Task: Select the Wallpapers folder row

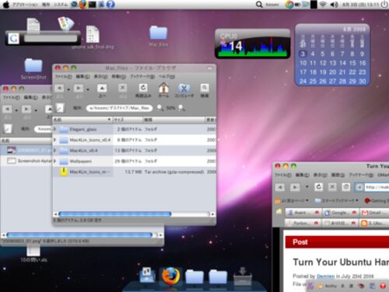Action: [x=135, y=161]
